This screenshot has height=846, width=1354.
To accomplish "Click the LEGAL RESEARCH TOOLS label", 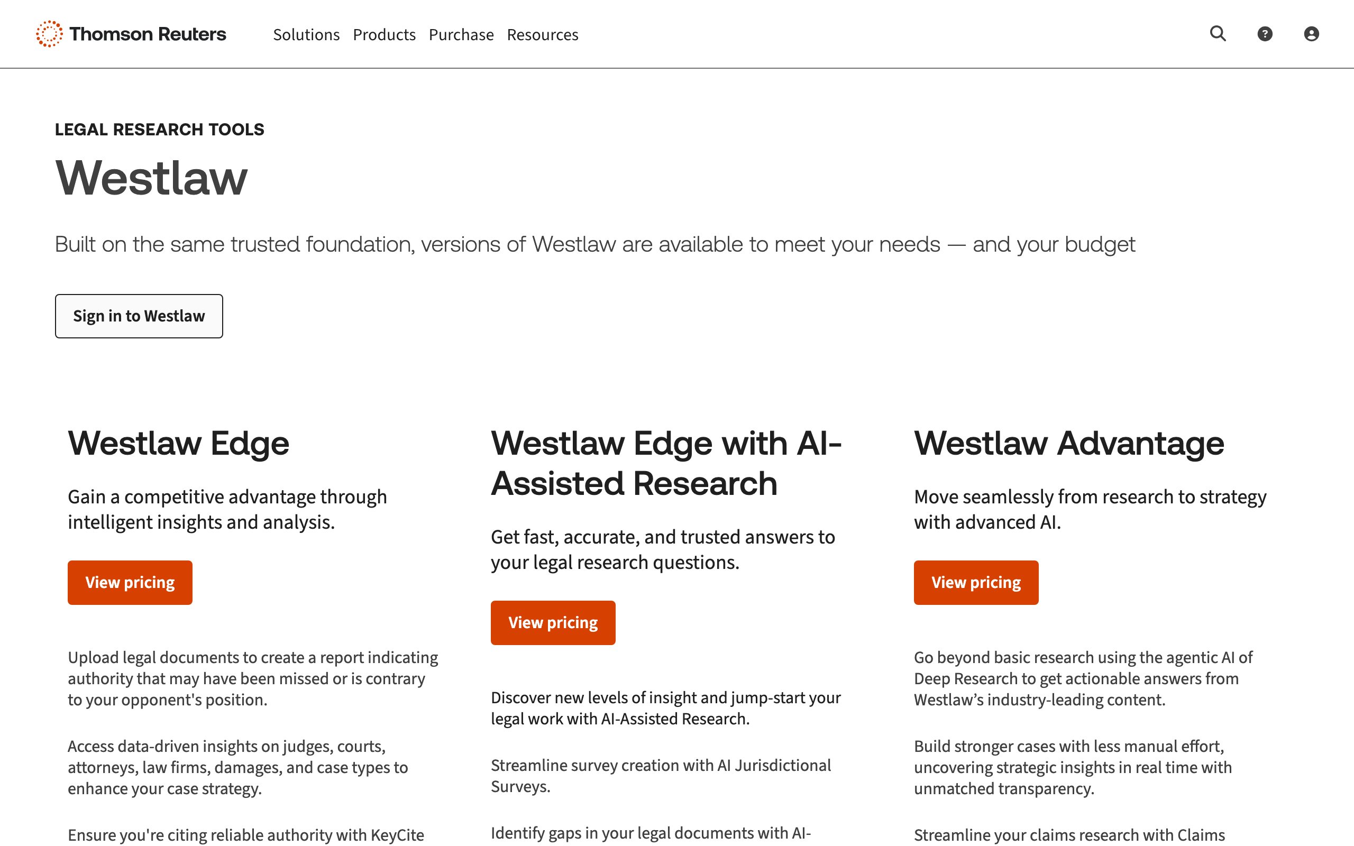I will 159,129.
